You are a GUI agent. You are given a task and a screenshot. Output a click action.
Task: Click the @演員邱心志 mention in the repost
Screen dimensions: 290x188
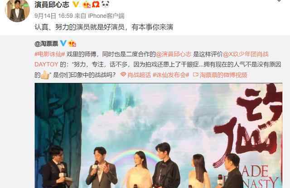(x=174, y=54)
